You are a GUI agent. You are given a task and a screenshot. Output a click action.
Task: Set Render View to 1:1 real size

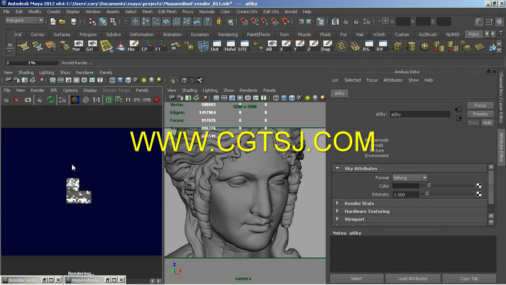(96, 100)
